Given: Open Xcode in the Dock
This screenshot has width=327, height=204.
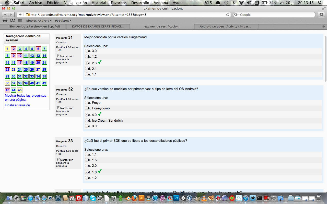Looking at the screenshot, I should [x=280, y=198].
